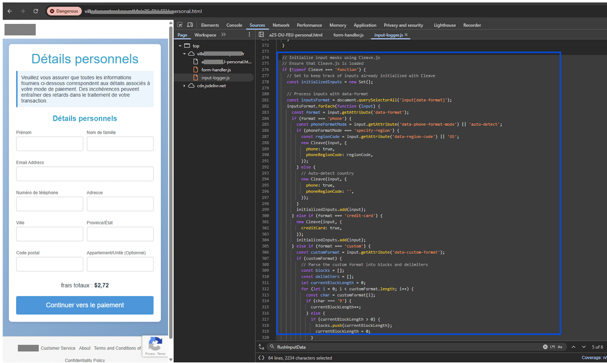Expand the cdn.jsdelivr.net node
This screenshot has width=607, height=363.
coord(184,86)
